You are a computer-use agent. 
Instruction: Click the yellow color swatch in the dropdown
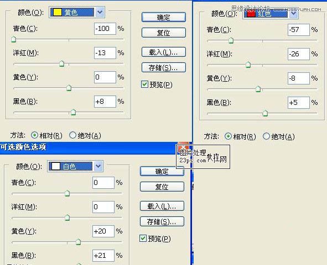pyautogui.click(x=57, y=12)
